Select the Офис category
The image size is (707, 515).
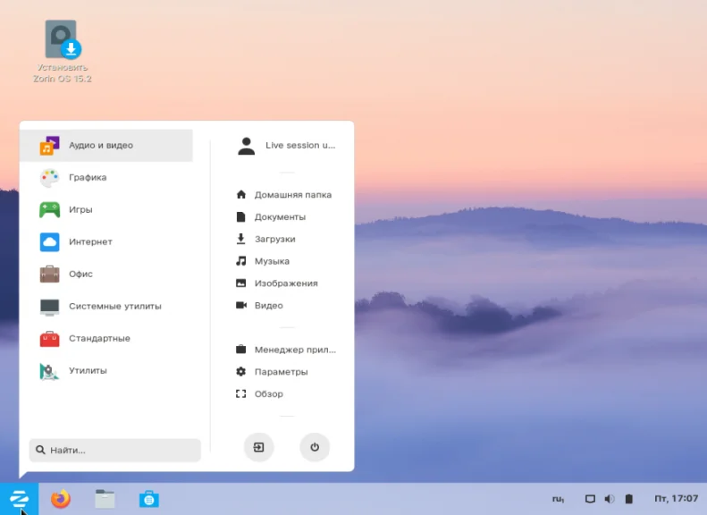pos(106,274)
